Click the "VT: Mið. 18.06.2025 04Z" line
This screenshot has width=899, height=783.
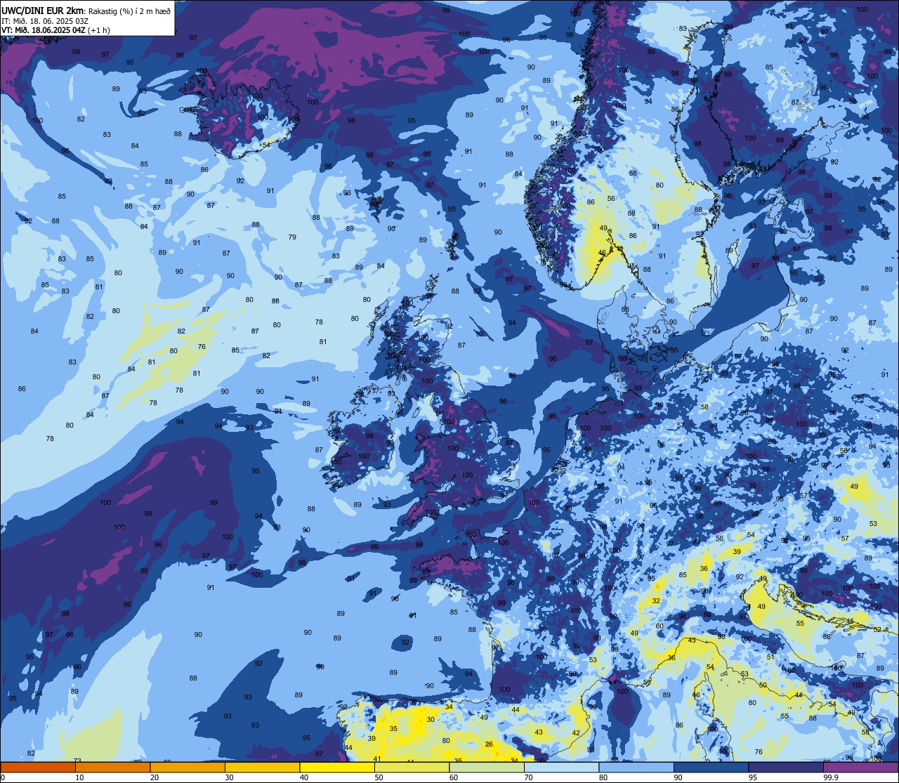43,30
